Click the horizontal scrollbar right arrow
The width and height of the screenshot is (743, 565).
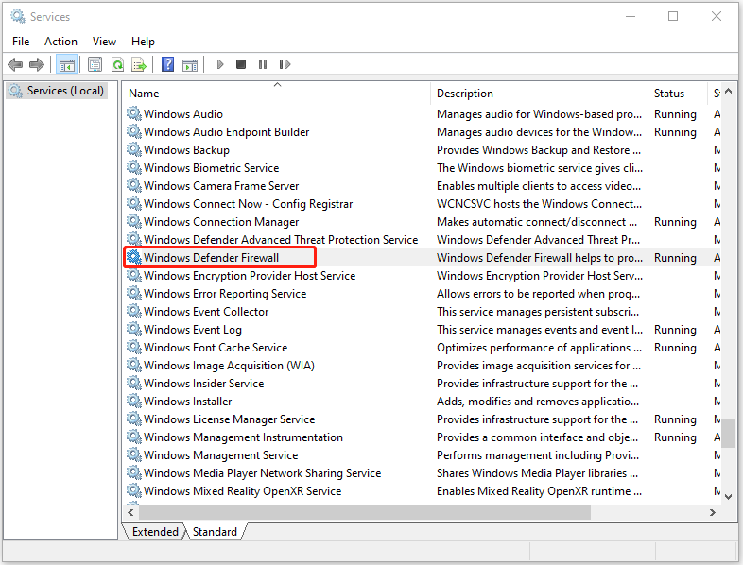pos(712,512)
